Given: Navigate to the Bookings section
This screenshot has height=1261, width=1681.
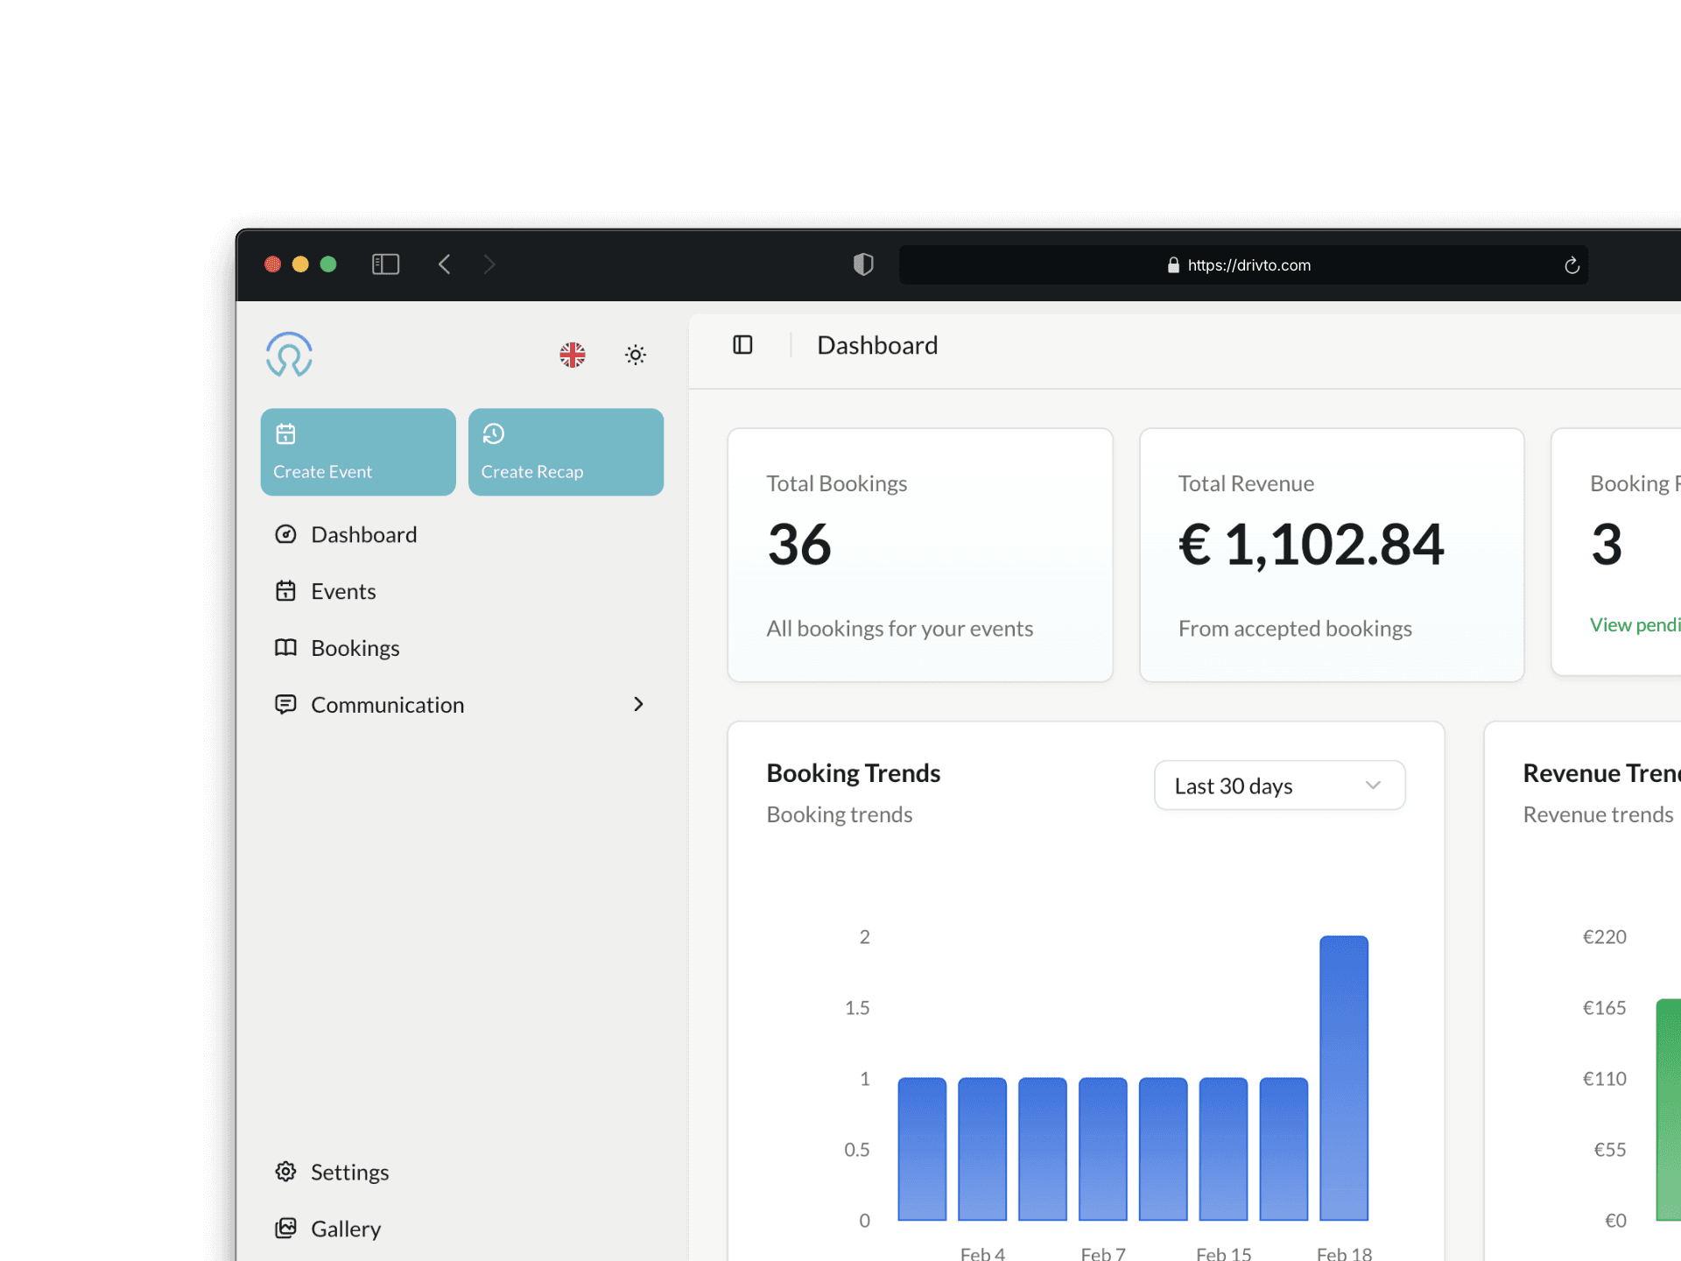Looking at the screenshot, I should coord(354,647).
